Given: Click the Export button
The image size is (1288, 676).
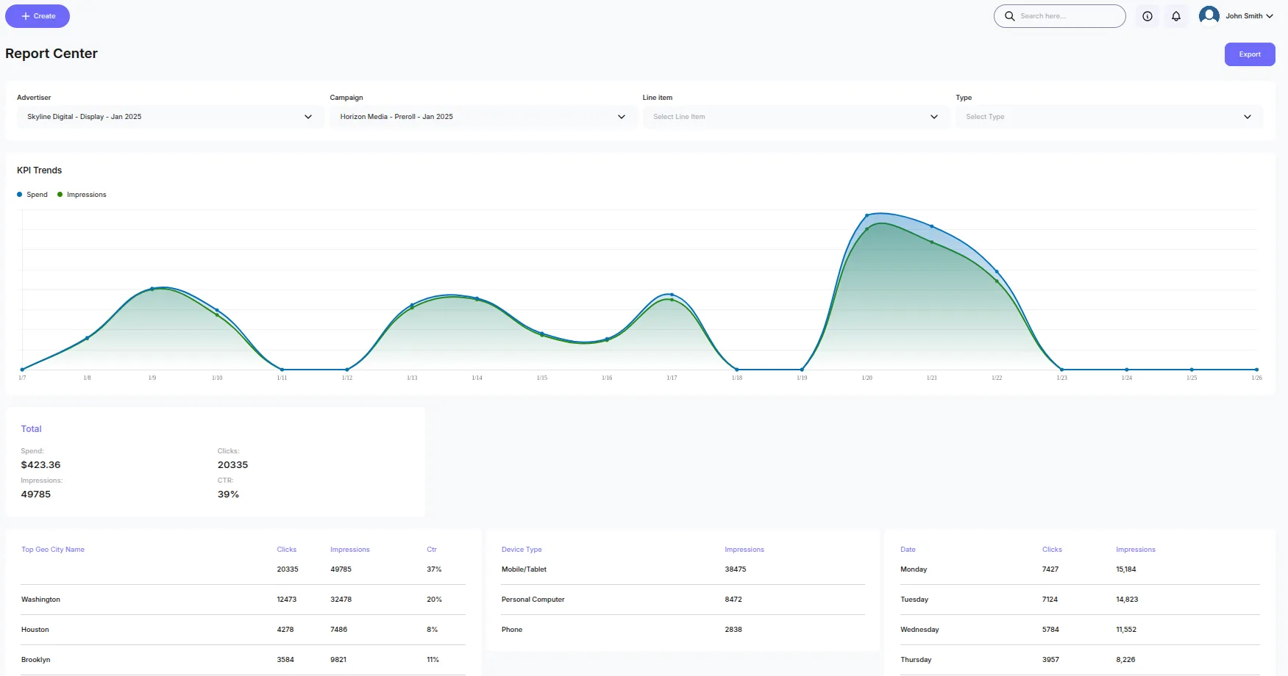Looking at the screenshot, I should [x=1249, y=54].
